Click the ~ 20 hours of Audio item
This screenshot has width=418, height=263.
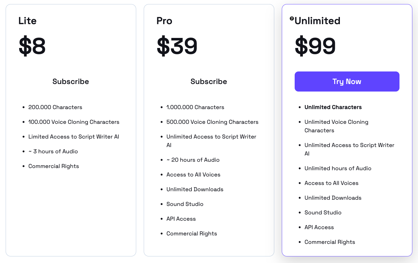193,160
